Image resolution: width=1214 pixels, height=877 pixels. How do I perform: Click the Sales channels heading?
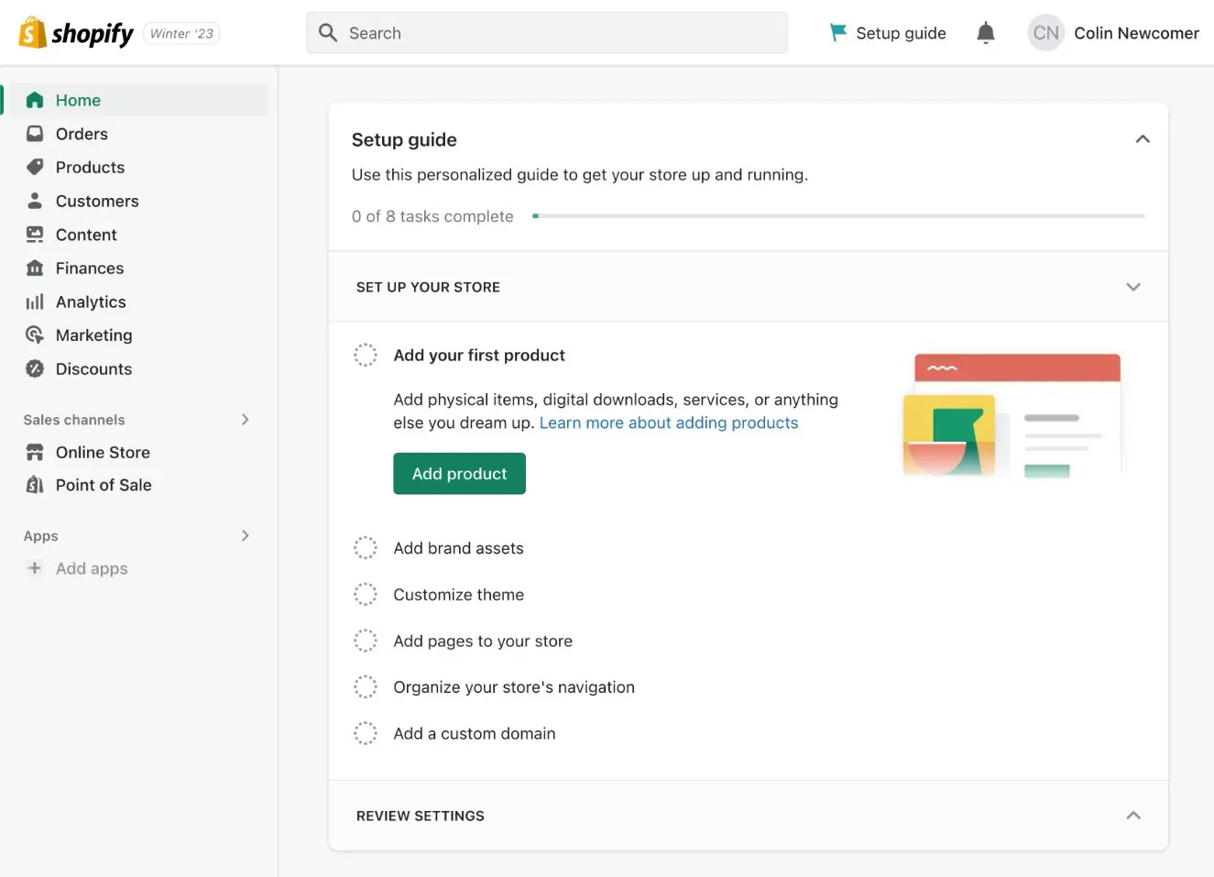(x=74, y=420)
